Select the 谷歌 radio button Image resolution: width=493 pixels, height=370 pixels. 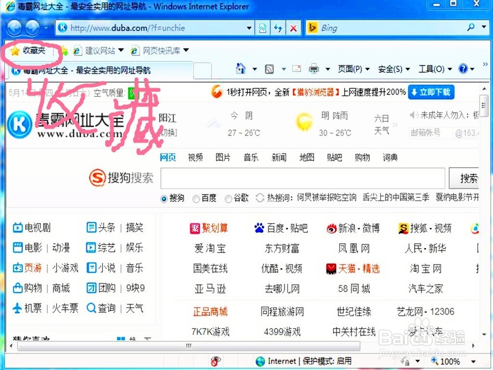[x=228, y=199]
